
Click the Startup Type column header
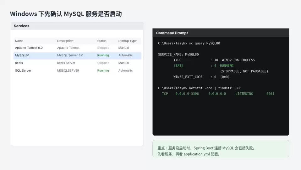128,41
